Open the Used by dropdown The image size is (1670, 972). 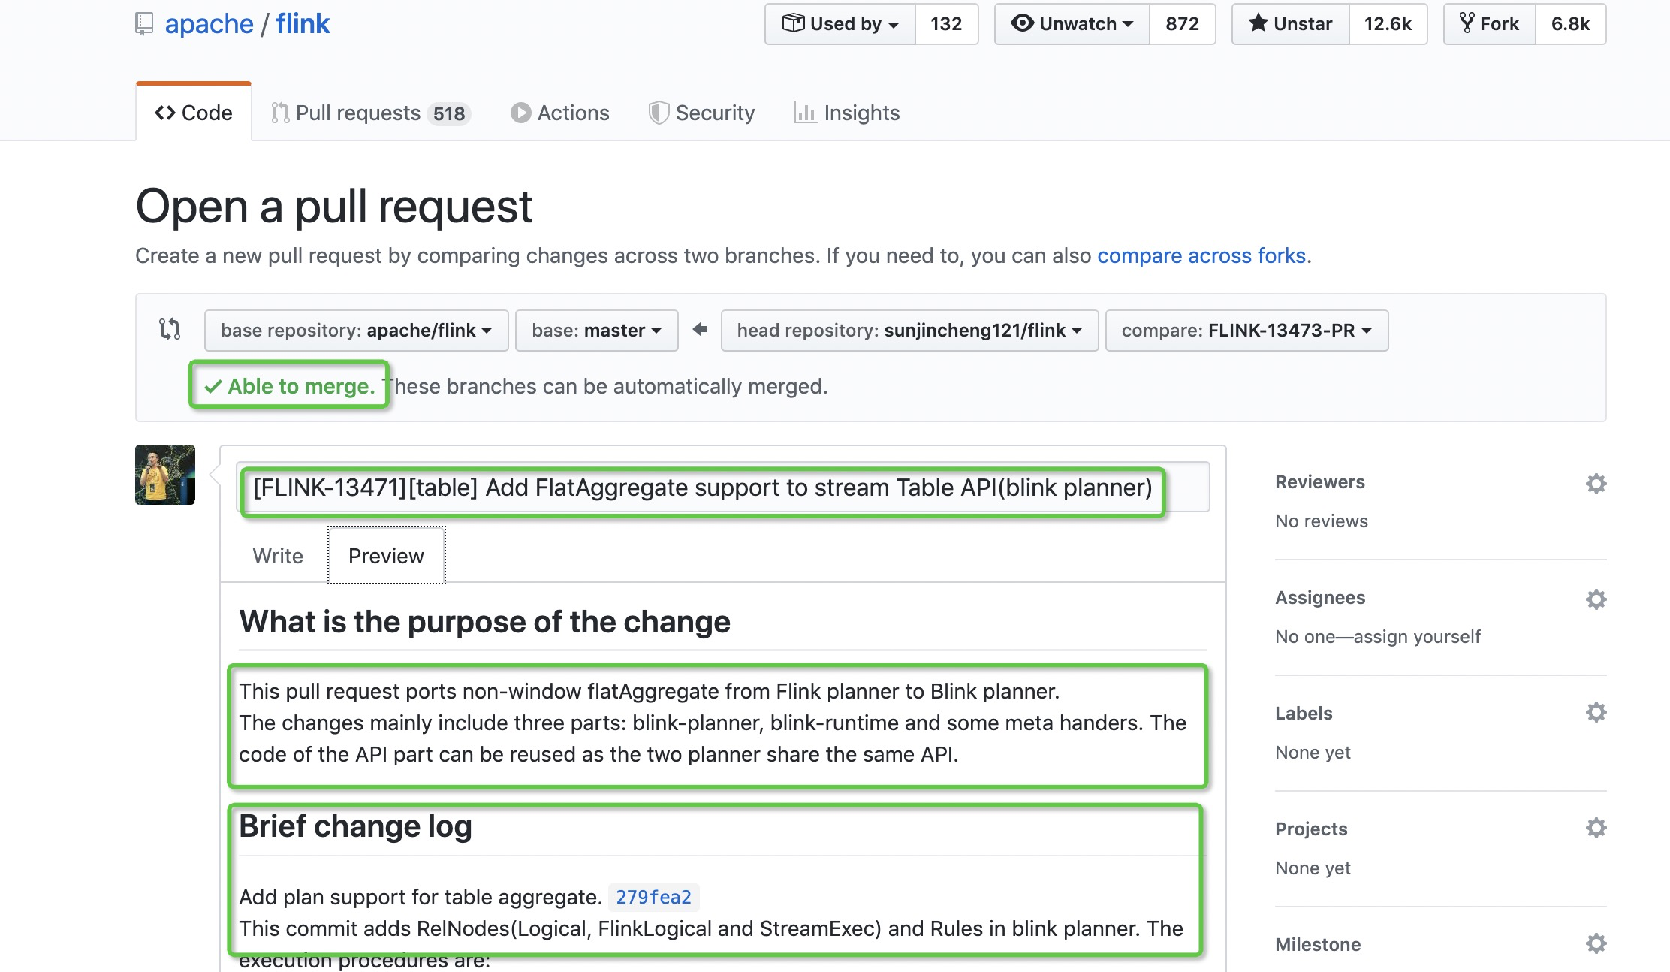[x=840, y=24]
